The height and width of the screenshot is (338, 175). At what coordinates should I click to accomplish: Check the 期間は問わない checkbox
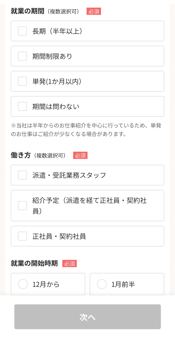tap(22, 106)
